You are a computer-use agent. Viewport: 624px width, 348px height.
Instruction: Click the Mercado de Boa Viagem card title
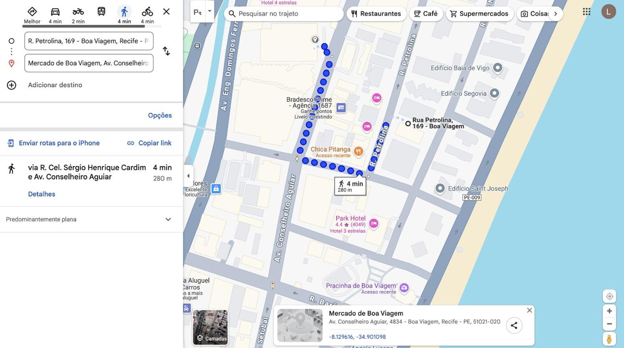click(366, 313)
